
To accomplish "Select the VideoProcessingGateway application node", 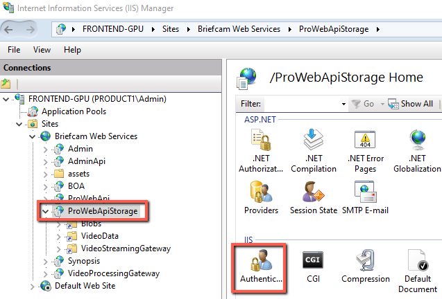I will point(114,273).
